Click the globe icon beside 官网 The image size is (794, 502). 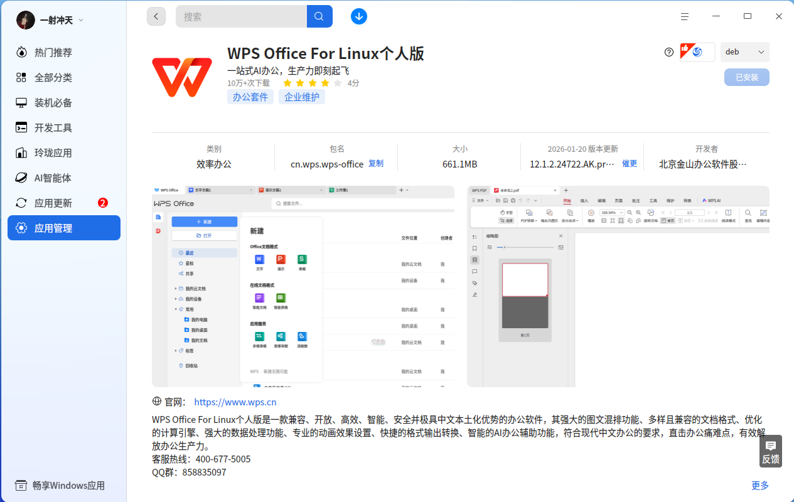pos(157,402)
